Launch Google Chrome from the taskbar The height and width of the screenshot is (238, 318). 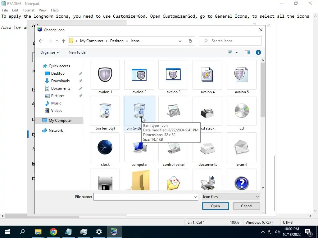click(53, 232)
